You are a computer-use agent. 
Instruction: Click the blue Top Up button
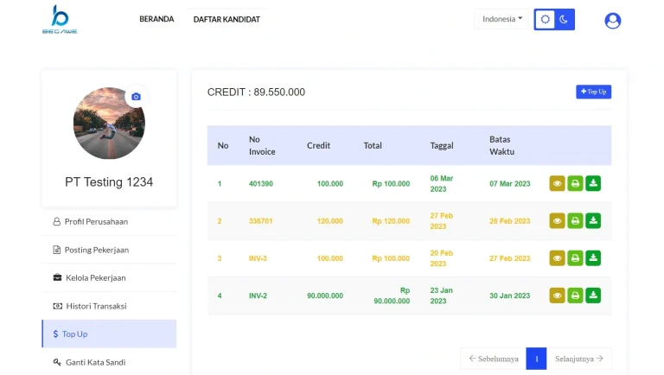pos(593,92)
